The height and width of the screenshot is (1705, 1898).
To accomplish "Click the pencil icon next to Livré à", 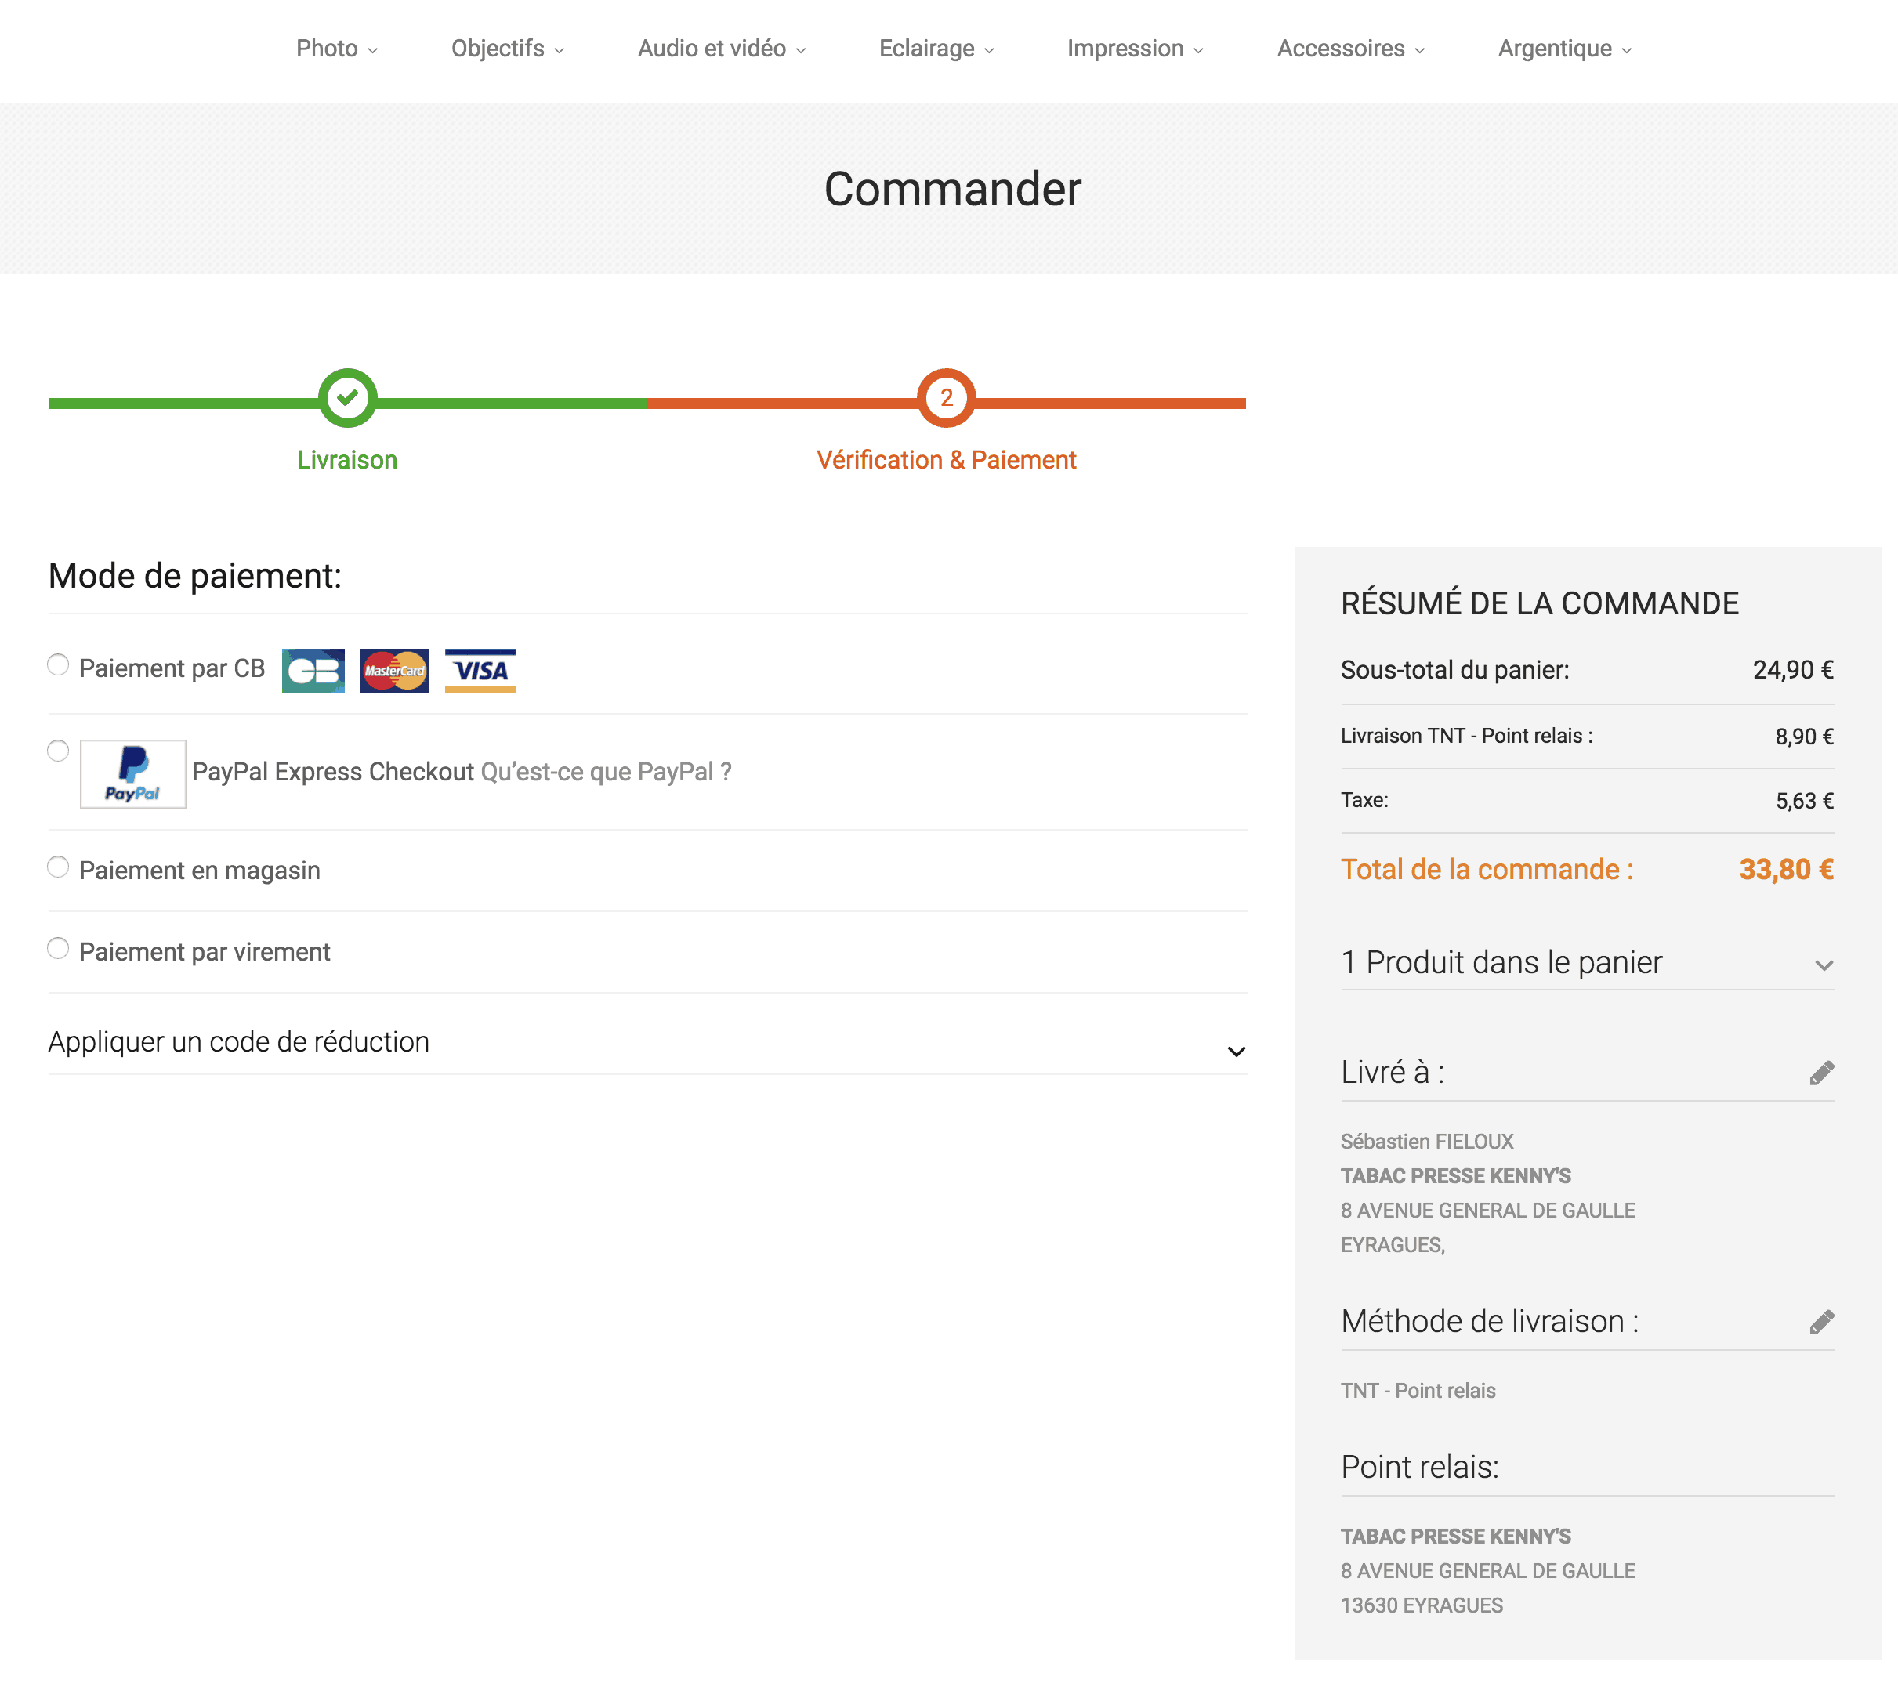I will (1821, 1073).
